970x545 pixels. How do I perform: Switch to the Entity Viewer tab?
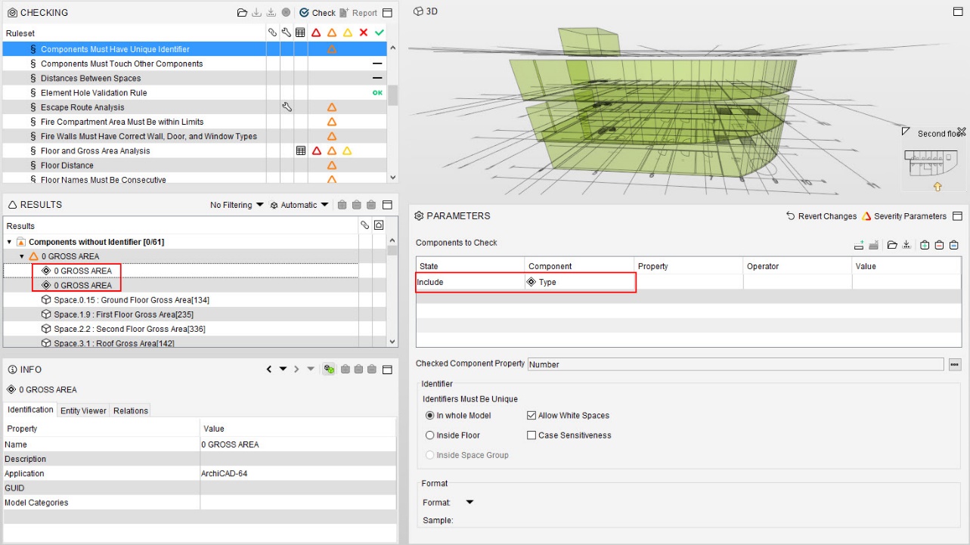click(x=83, y=410)
